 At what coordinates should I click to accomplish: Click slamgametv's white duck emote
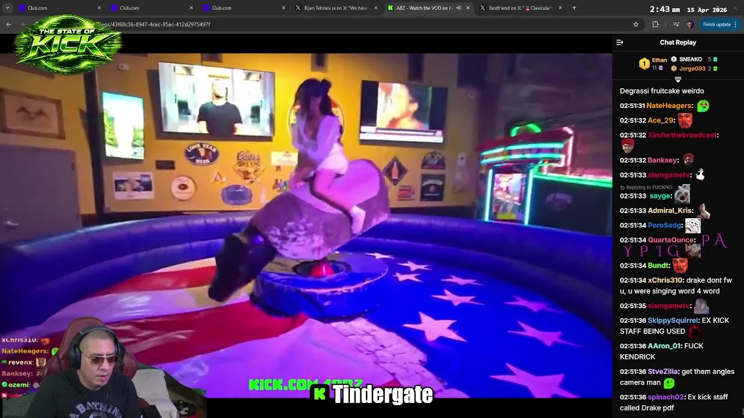(x=700, y=174)
